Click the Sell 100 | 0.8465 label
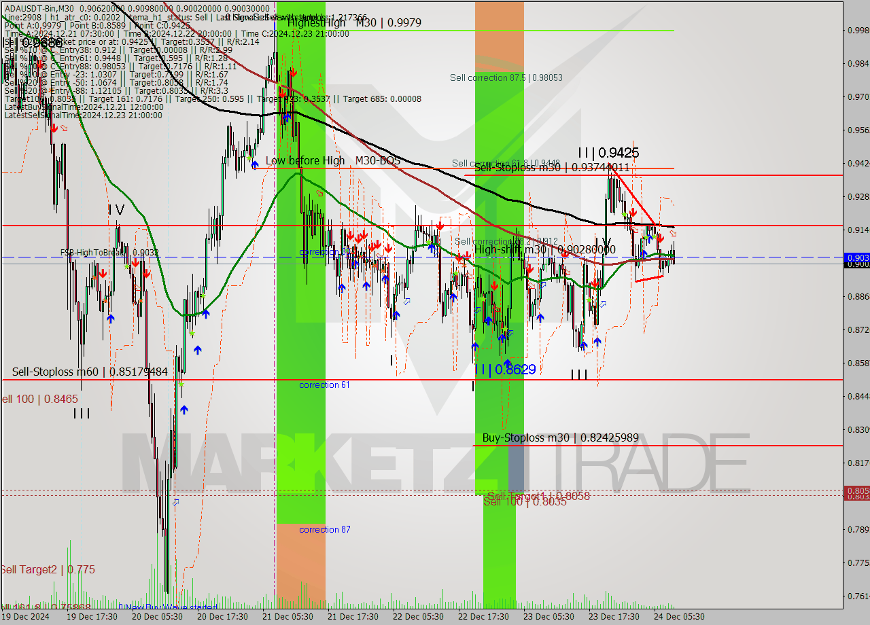 (39, 399)
